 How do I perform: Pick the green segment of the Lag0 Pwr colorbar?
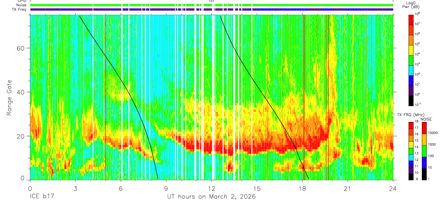tap(411, 60)
